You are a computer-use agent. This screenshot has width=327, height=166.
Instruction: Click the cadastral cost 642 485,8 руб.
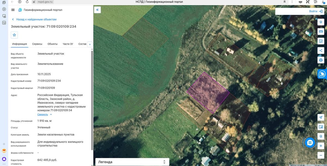click(x=47, y=160)
